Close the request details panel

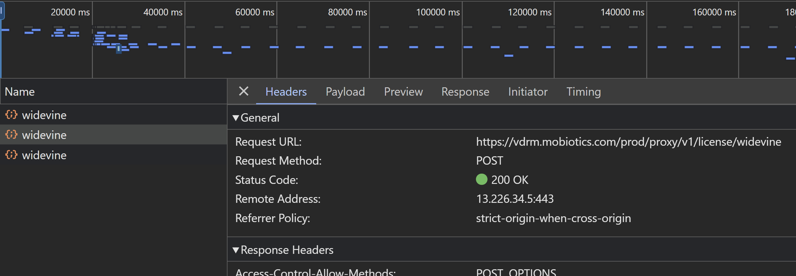[x=244, y=91]
